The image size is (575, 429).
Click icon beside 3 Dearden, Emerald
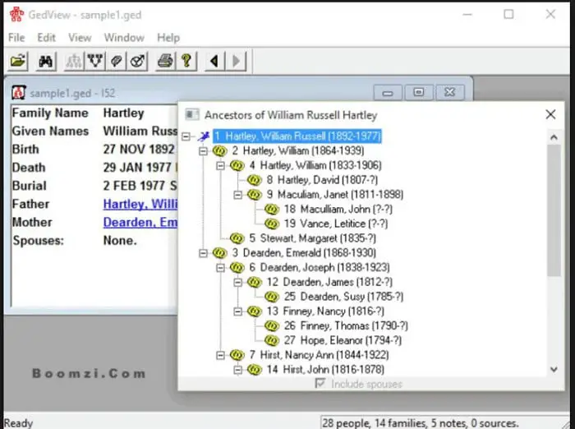[219, 253]
